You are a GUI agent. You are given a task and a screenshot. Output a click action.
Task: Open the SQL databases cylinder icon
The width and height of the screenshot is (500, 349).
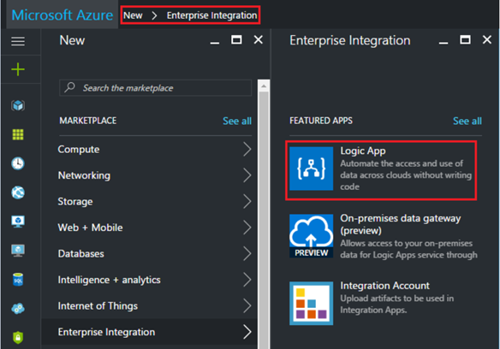tap(18, 280)
